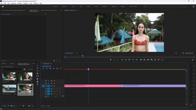Open zoom level dropdown in Program monitor

point(79,53)
